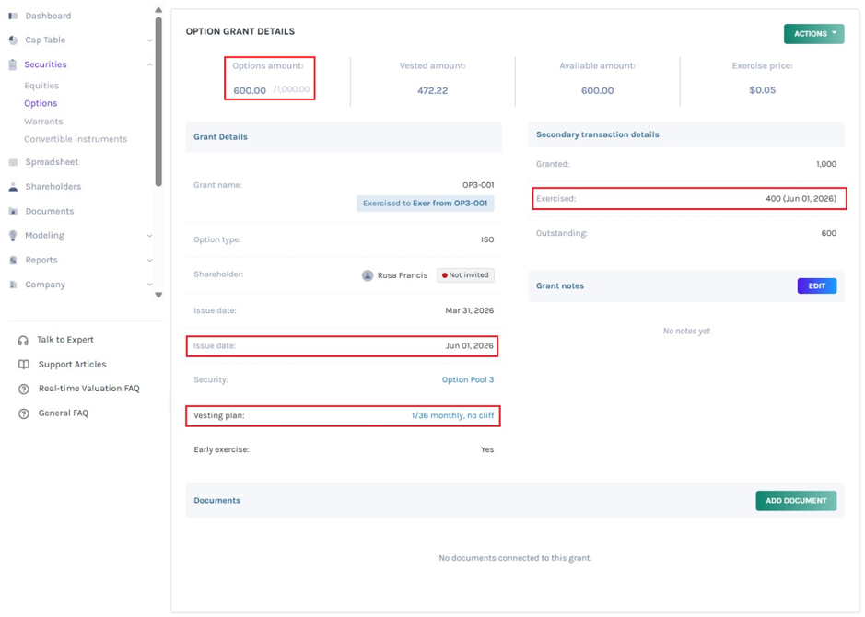Viewport: 865px width, 617px height.
Task: Click the Reports icon in the sidebar
Action: point(13,261)
